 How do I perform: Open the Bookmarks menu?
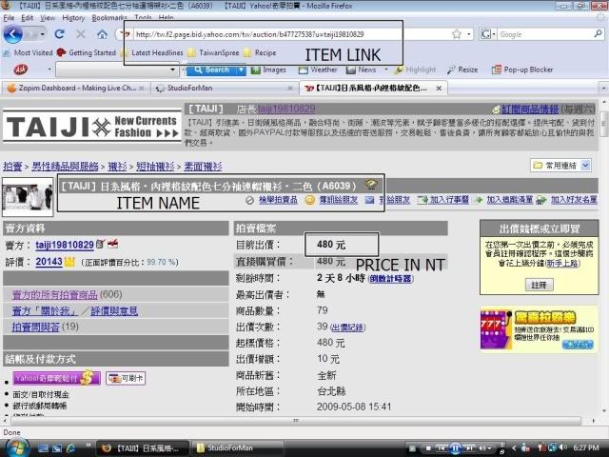109,18
